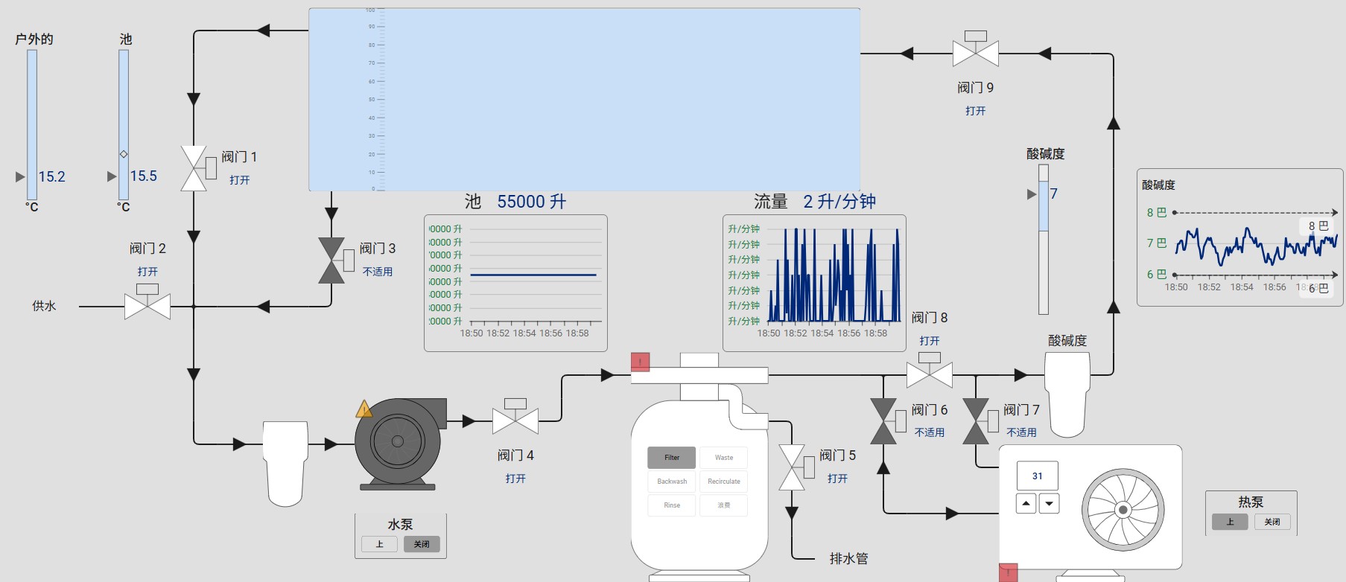Click the heat pump fan graphic
The width and height of the screenshot is (1346, 582).
[x=1123, y=510]
